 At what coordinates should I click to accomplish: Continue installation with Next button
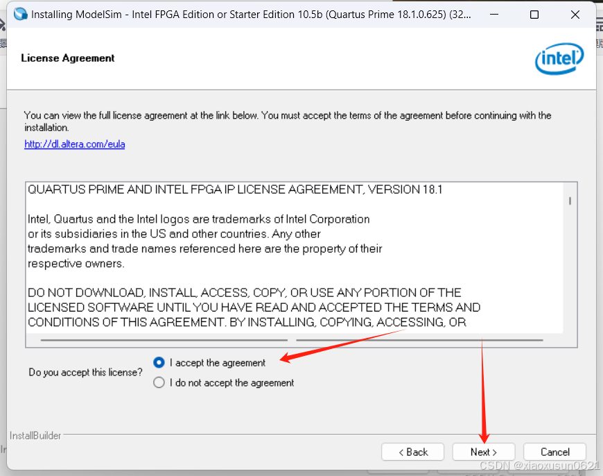(483, 452)
